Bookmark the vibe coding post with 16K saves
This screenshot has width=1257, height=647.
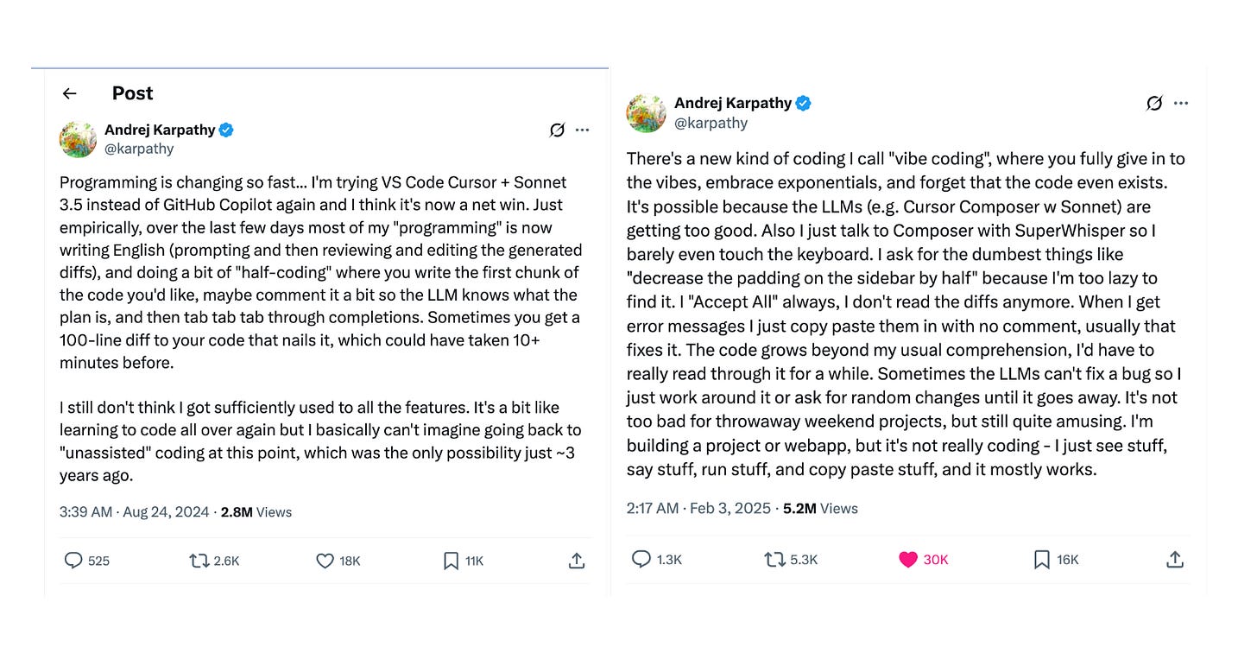point(1041,559)
